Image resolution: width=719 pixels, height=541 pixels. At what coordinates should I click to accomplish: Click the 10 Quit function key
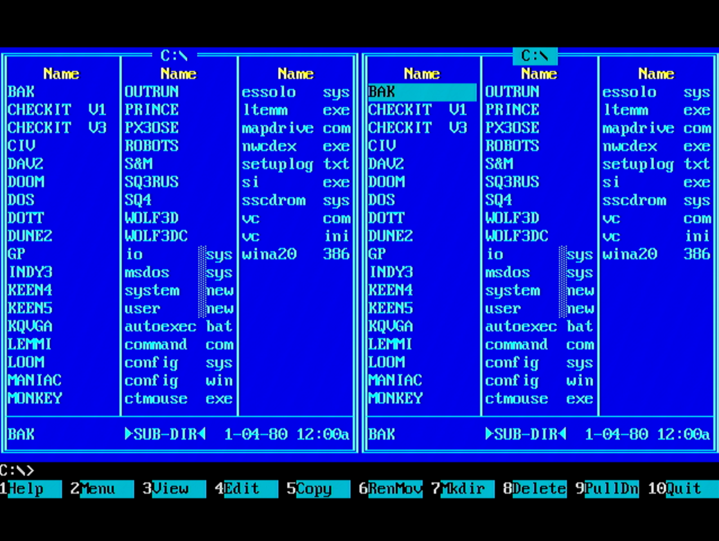click(683, 489)
